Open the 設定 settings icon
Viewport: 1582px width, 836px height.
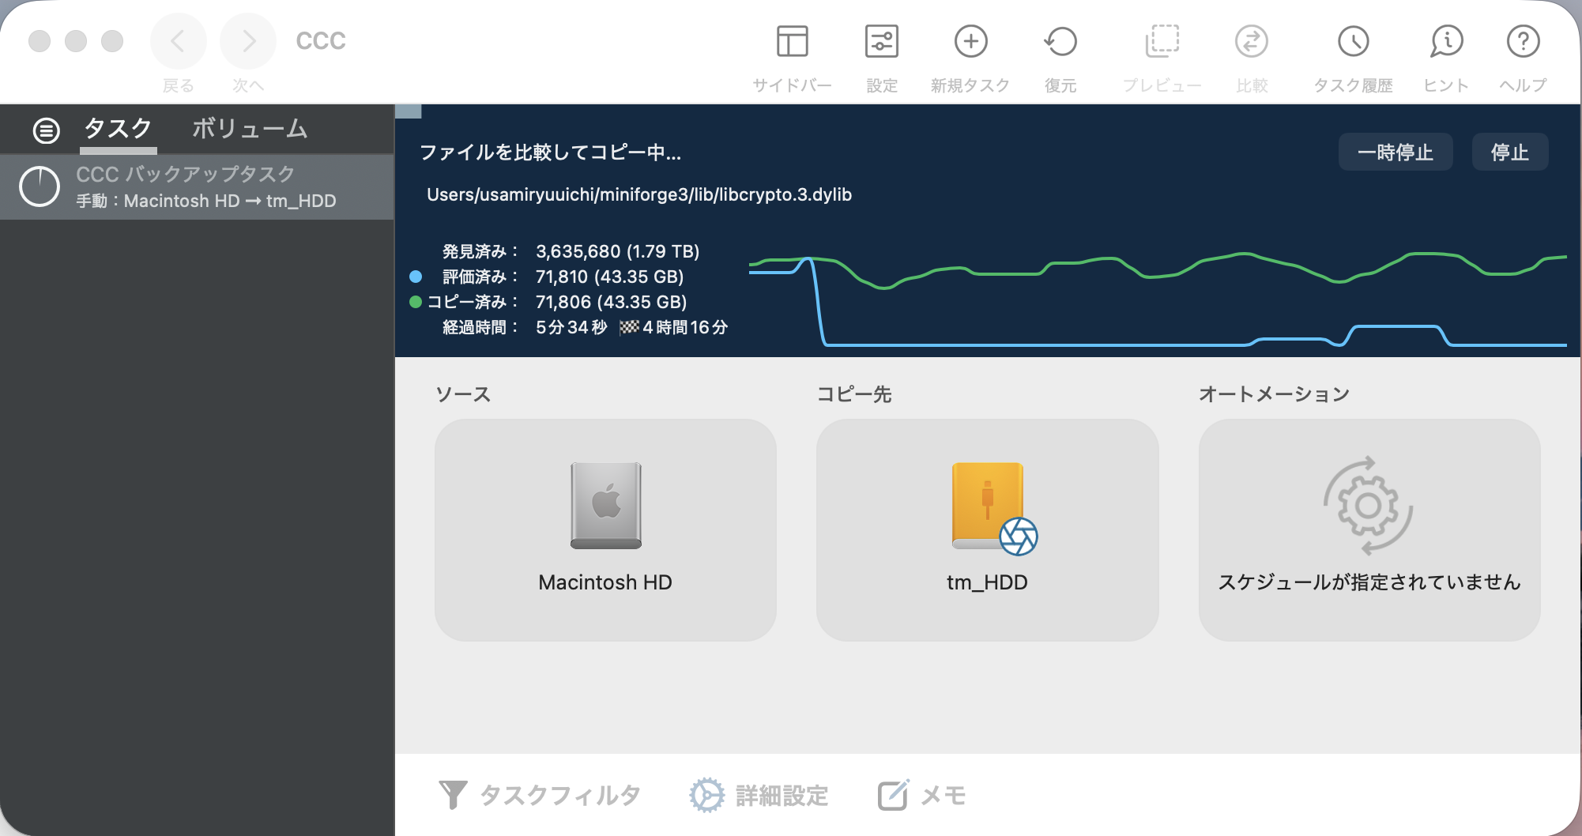pyautogui.click(x=881, y=43)
